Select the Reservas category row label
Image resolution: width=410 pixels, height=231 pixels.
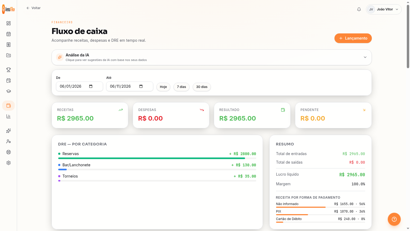(70, 154)
